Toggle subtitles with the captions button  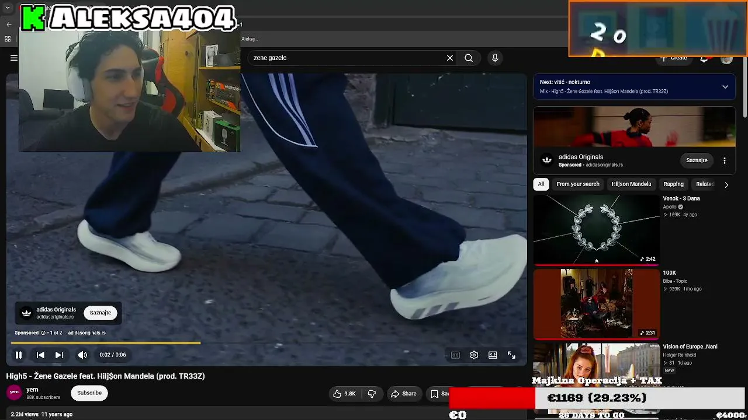[x=455, y=355]
